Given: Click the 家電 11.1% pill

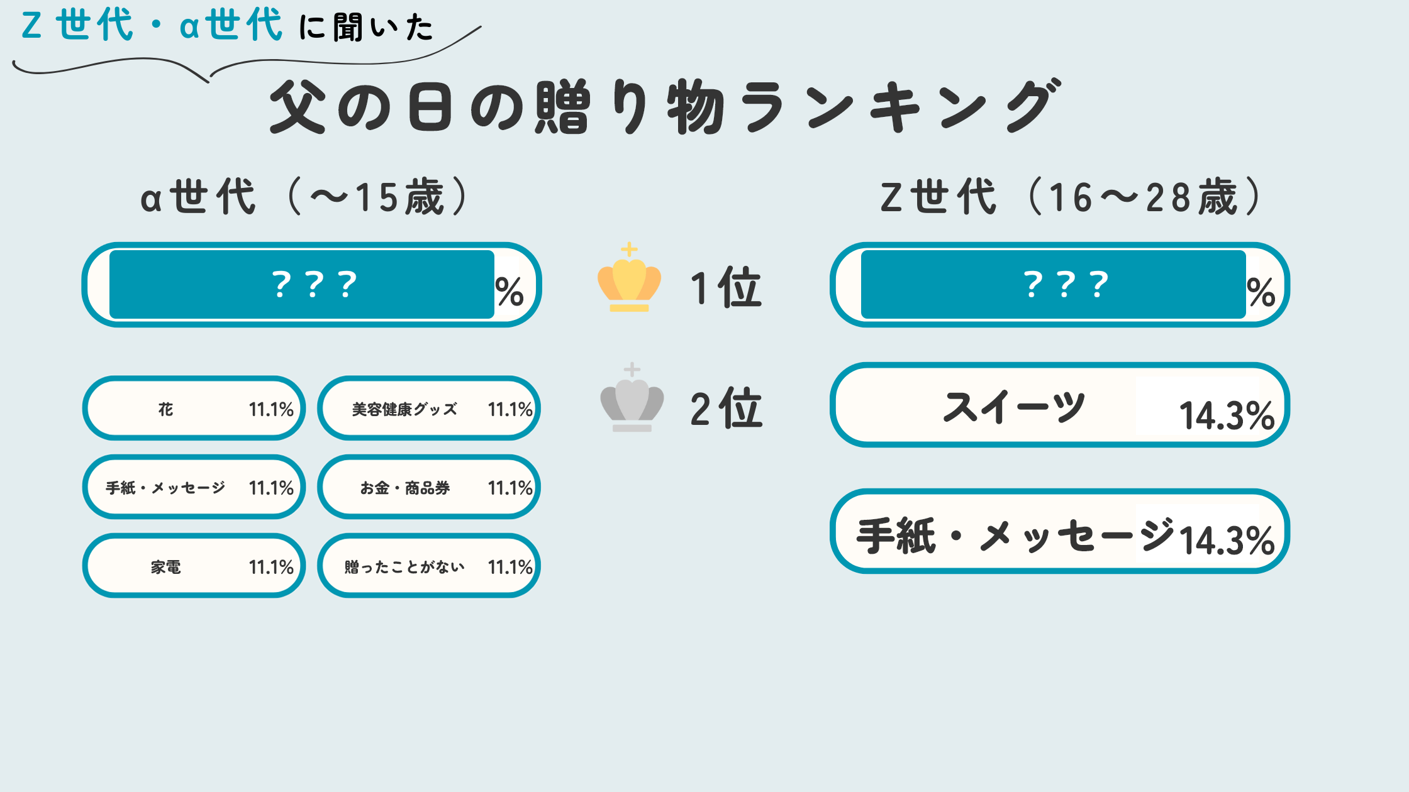Looking at the screenshot, I should pyautogui.click(x=194, y=566).
